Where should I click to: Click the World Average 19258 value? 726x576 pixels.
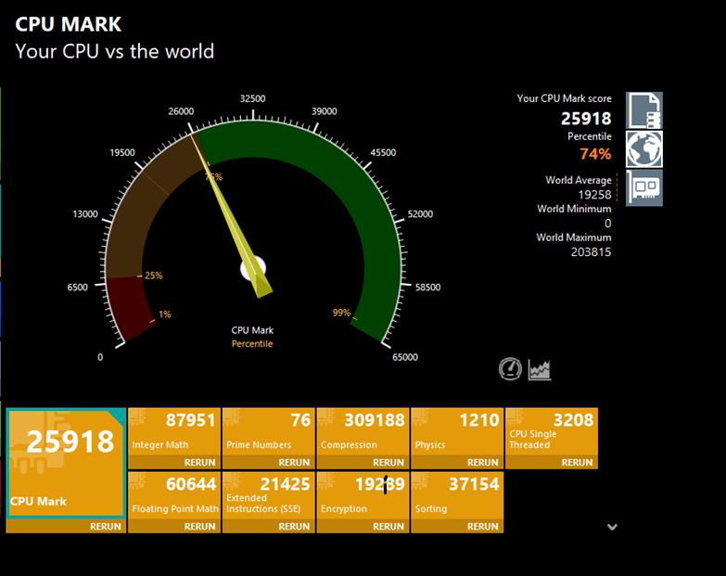pyautogui.click(x=594, y=195)
